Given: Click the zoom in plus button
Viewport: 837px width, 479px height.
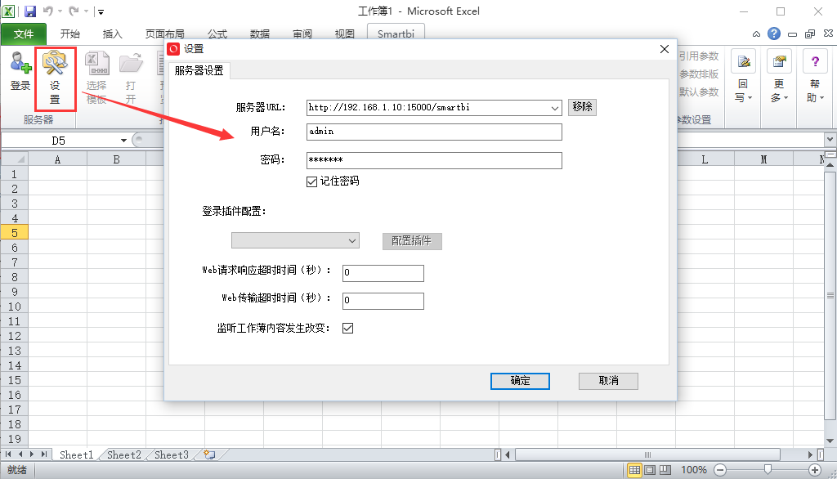Looking at the screenshot, I should tap(815, 470).
